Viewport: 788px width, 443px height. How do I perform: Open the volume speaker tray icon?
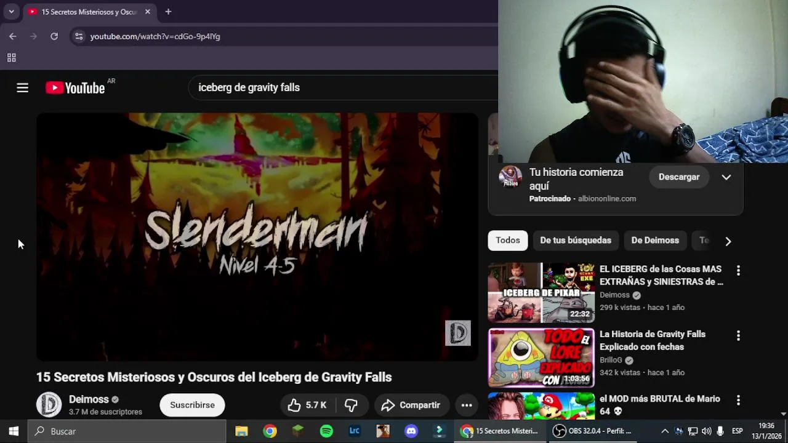[x=706, y=431]
